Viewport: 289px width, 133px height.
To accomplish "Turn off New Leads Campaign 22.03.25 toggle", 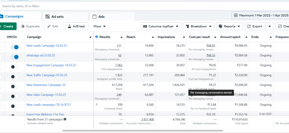I will pos(15,47).
